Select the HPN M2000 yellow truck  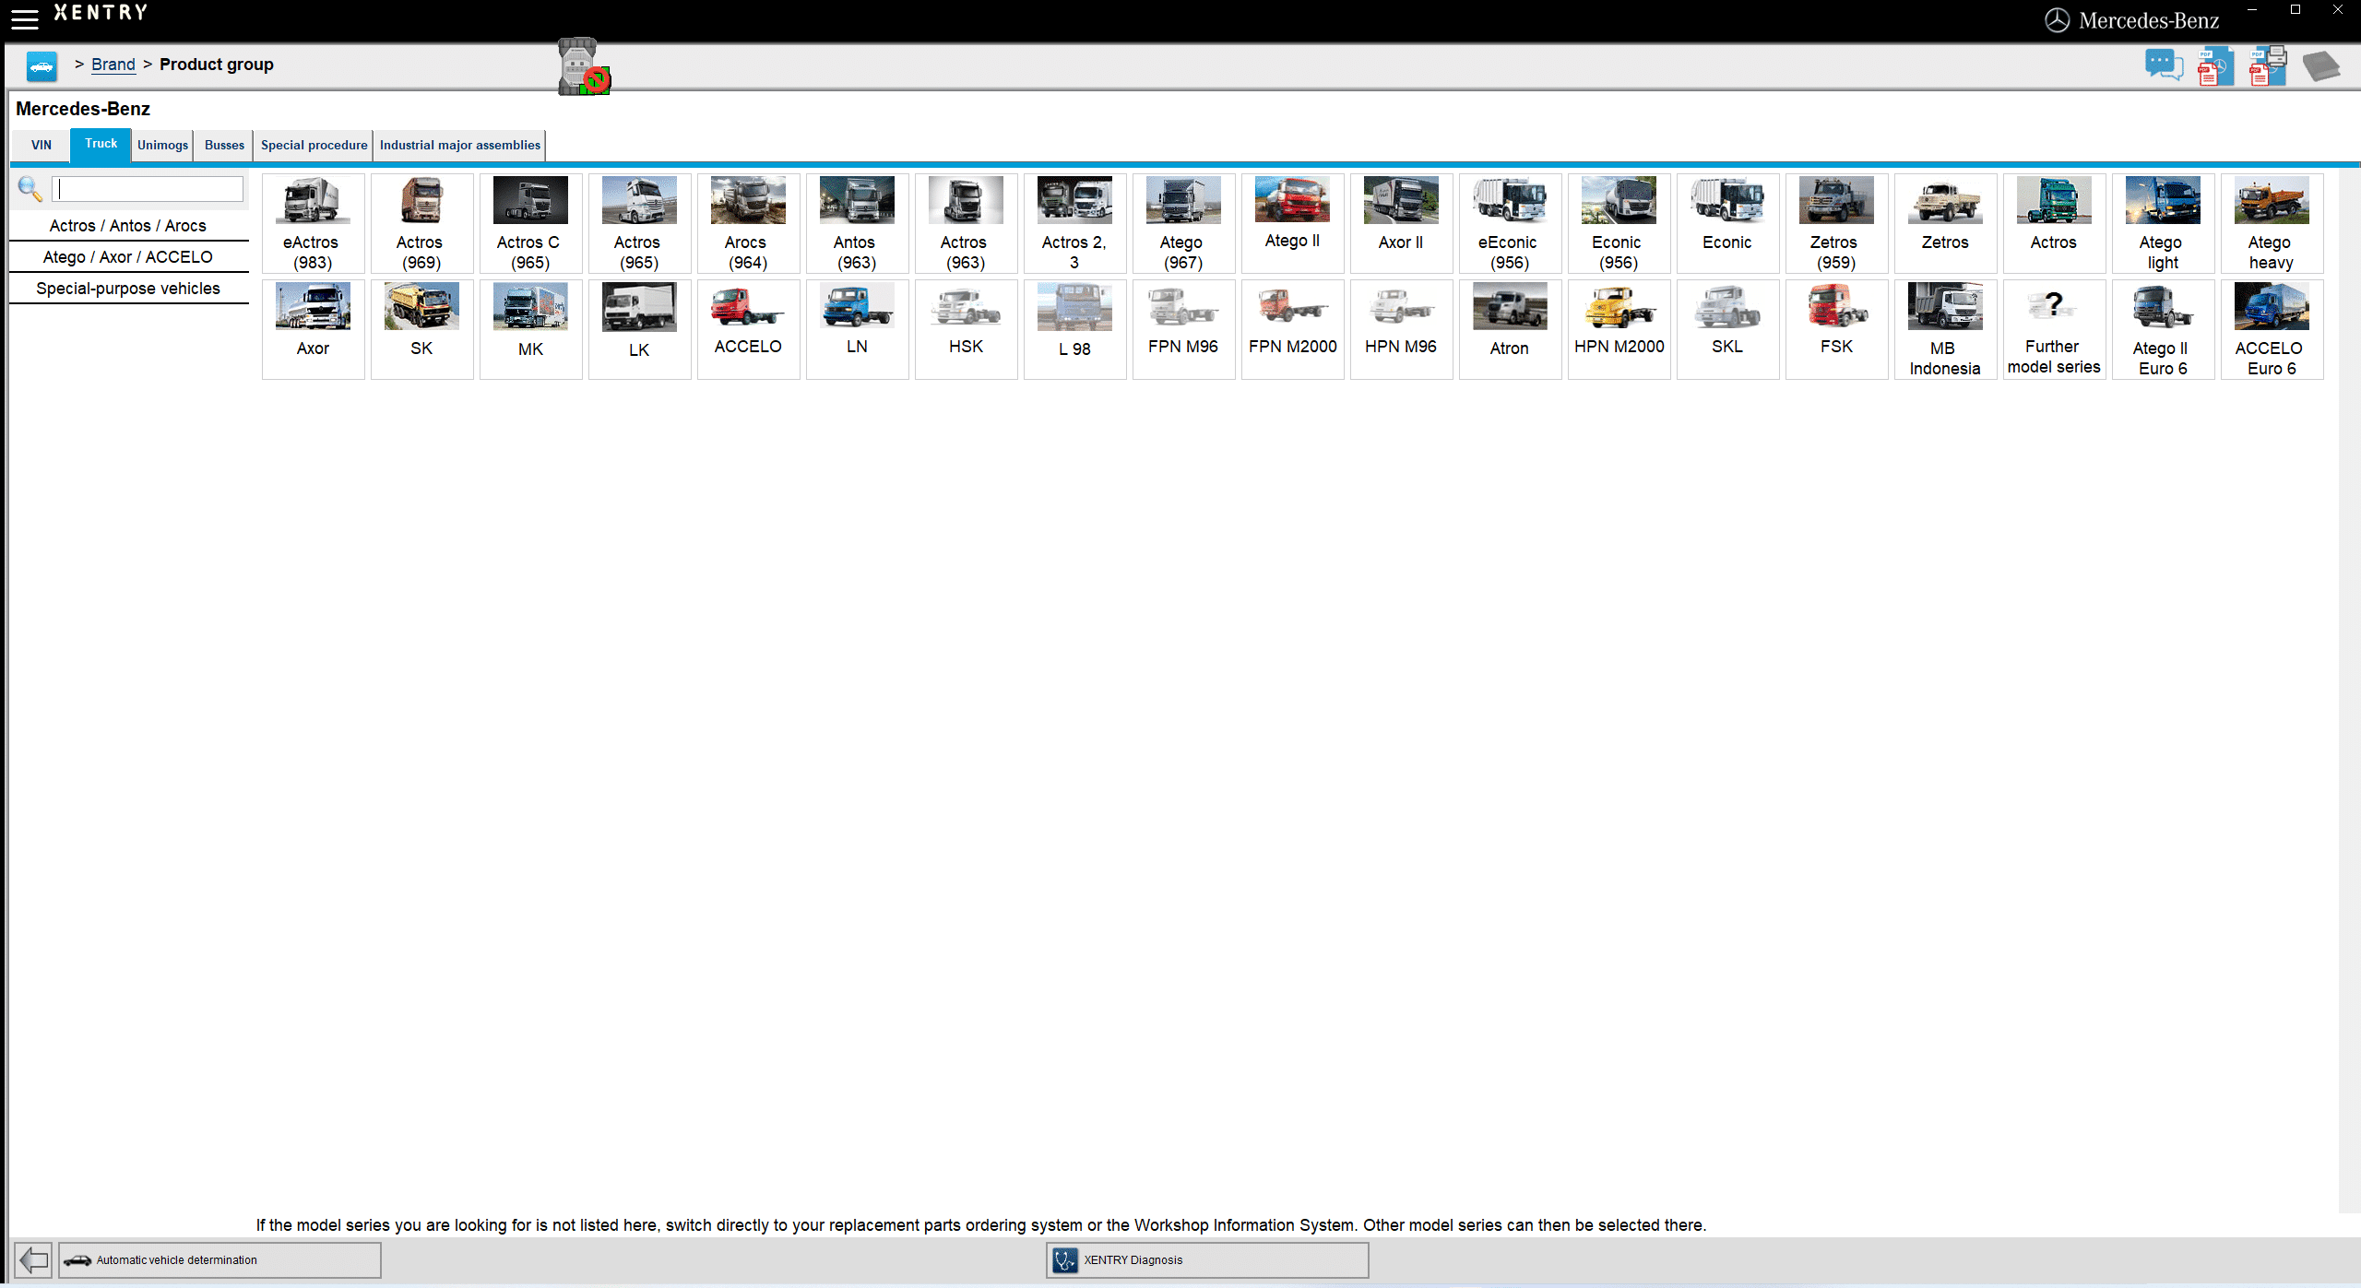click(x=1619, y=329)
